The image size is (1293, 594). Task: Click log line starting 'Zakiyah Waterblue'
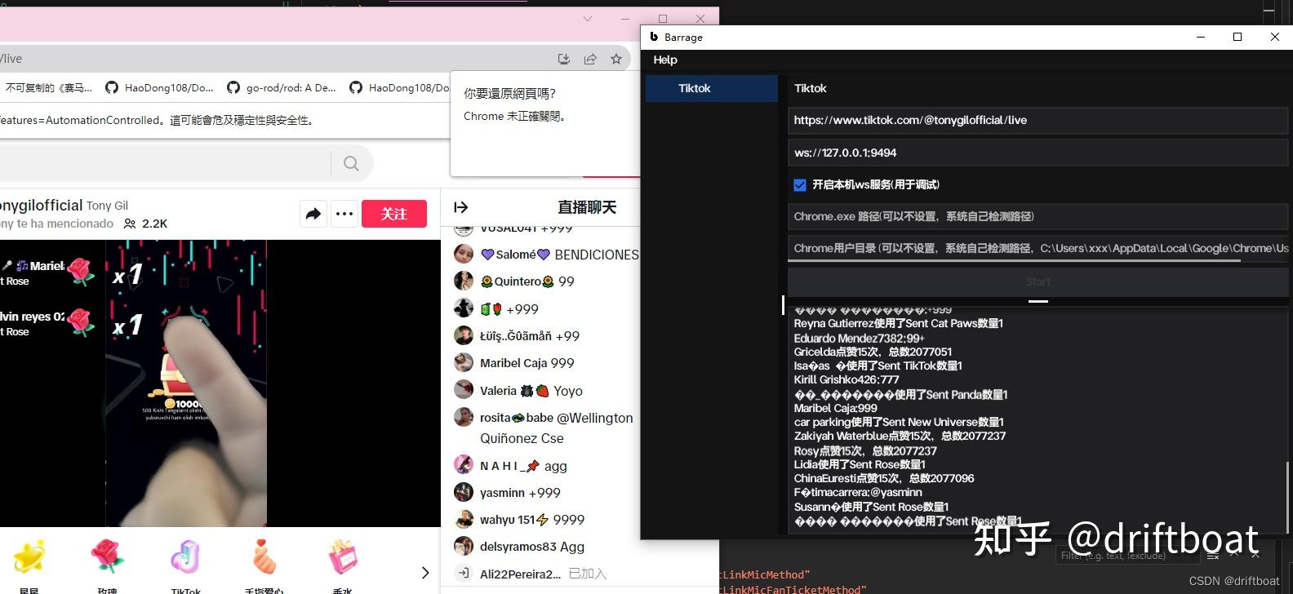(x=900, y=436)
